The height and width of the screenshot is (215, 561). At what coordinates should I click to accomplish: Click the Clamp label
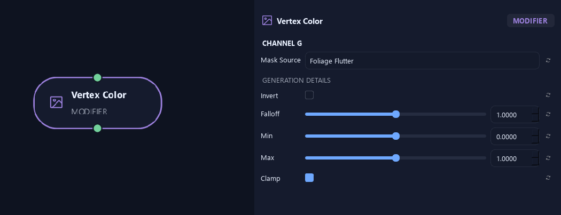[x=270, y=178]
